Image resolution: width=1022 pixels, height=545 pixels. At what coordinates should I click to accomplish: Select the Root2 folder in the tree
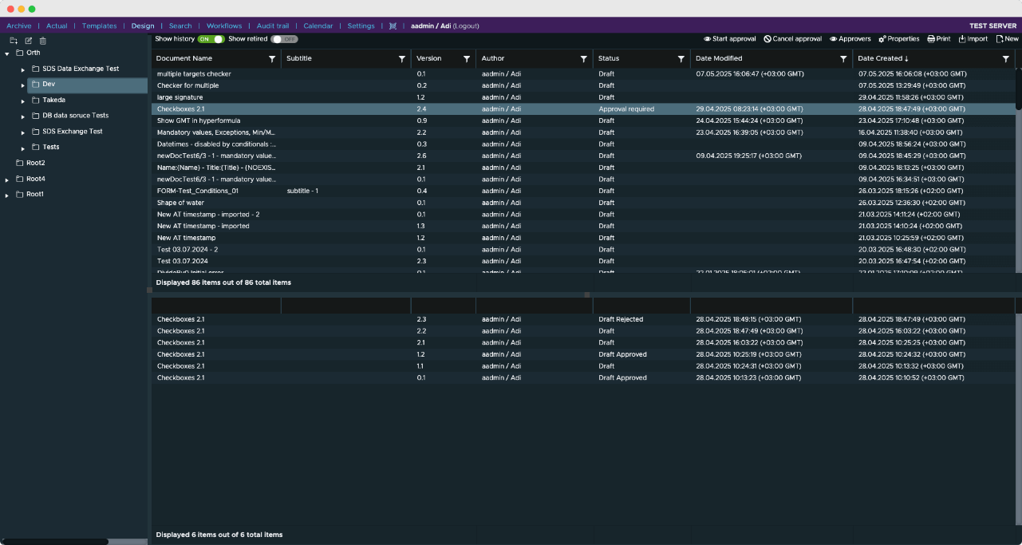[x=35, y=163]
